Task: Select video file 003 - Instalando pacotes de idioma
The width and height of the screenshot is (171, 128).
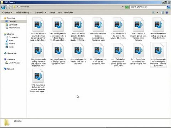Action: pos(78,29)
